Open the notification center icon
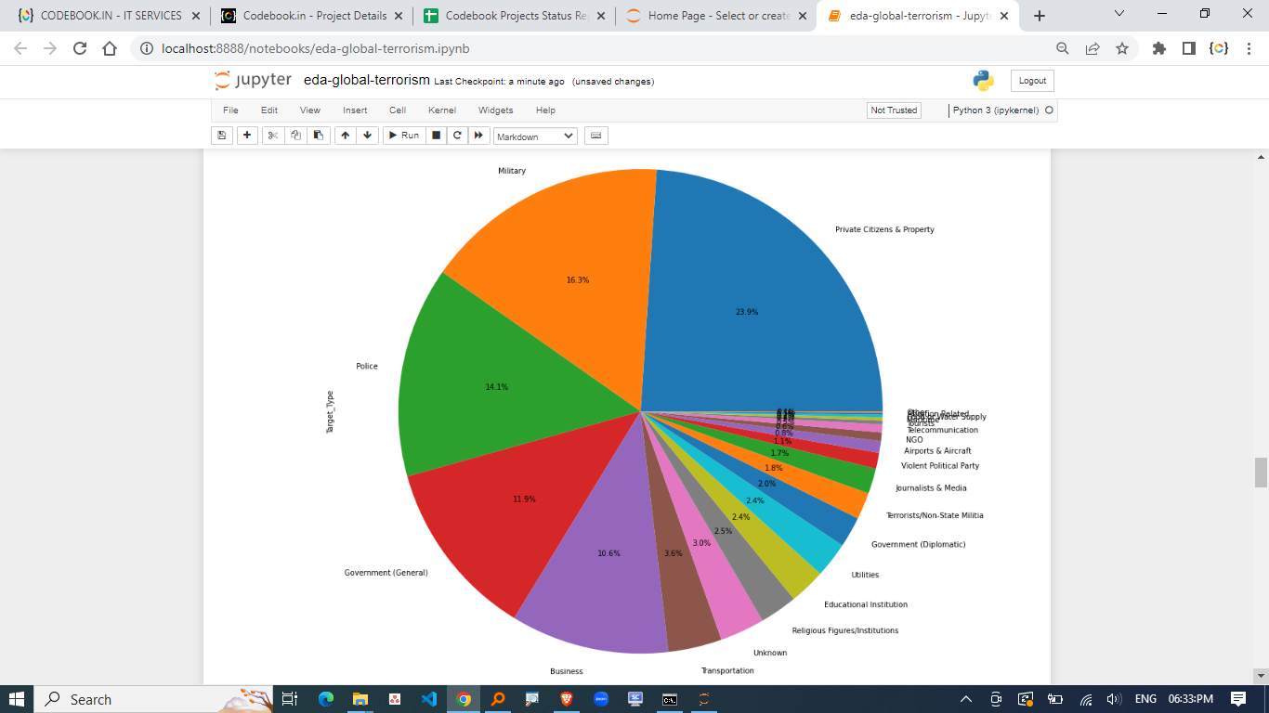Screen dimensions: 1269x713 pos(1237,699)
